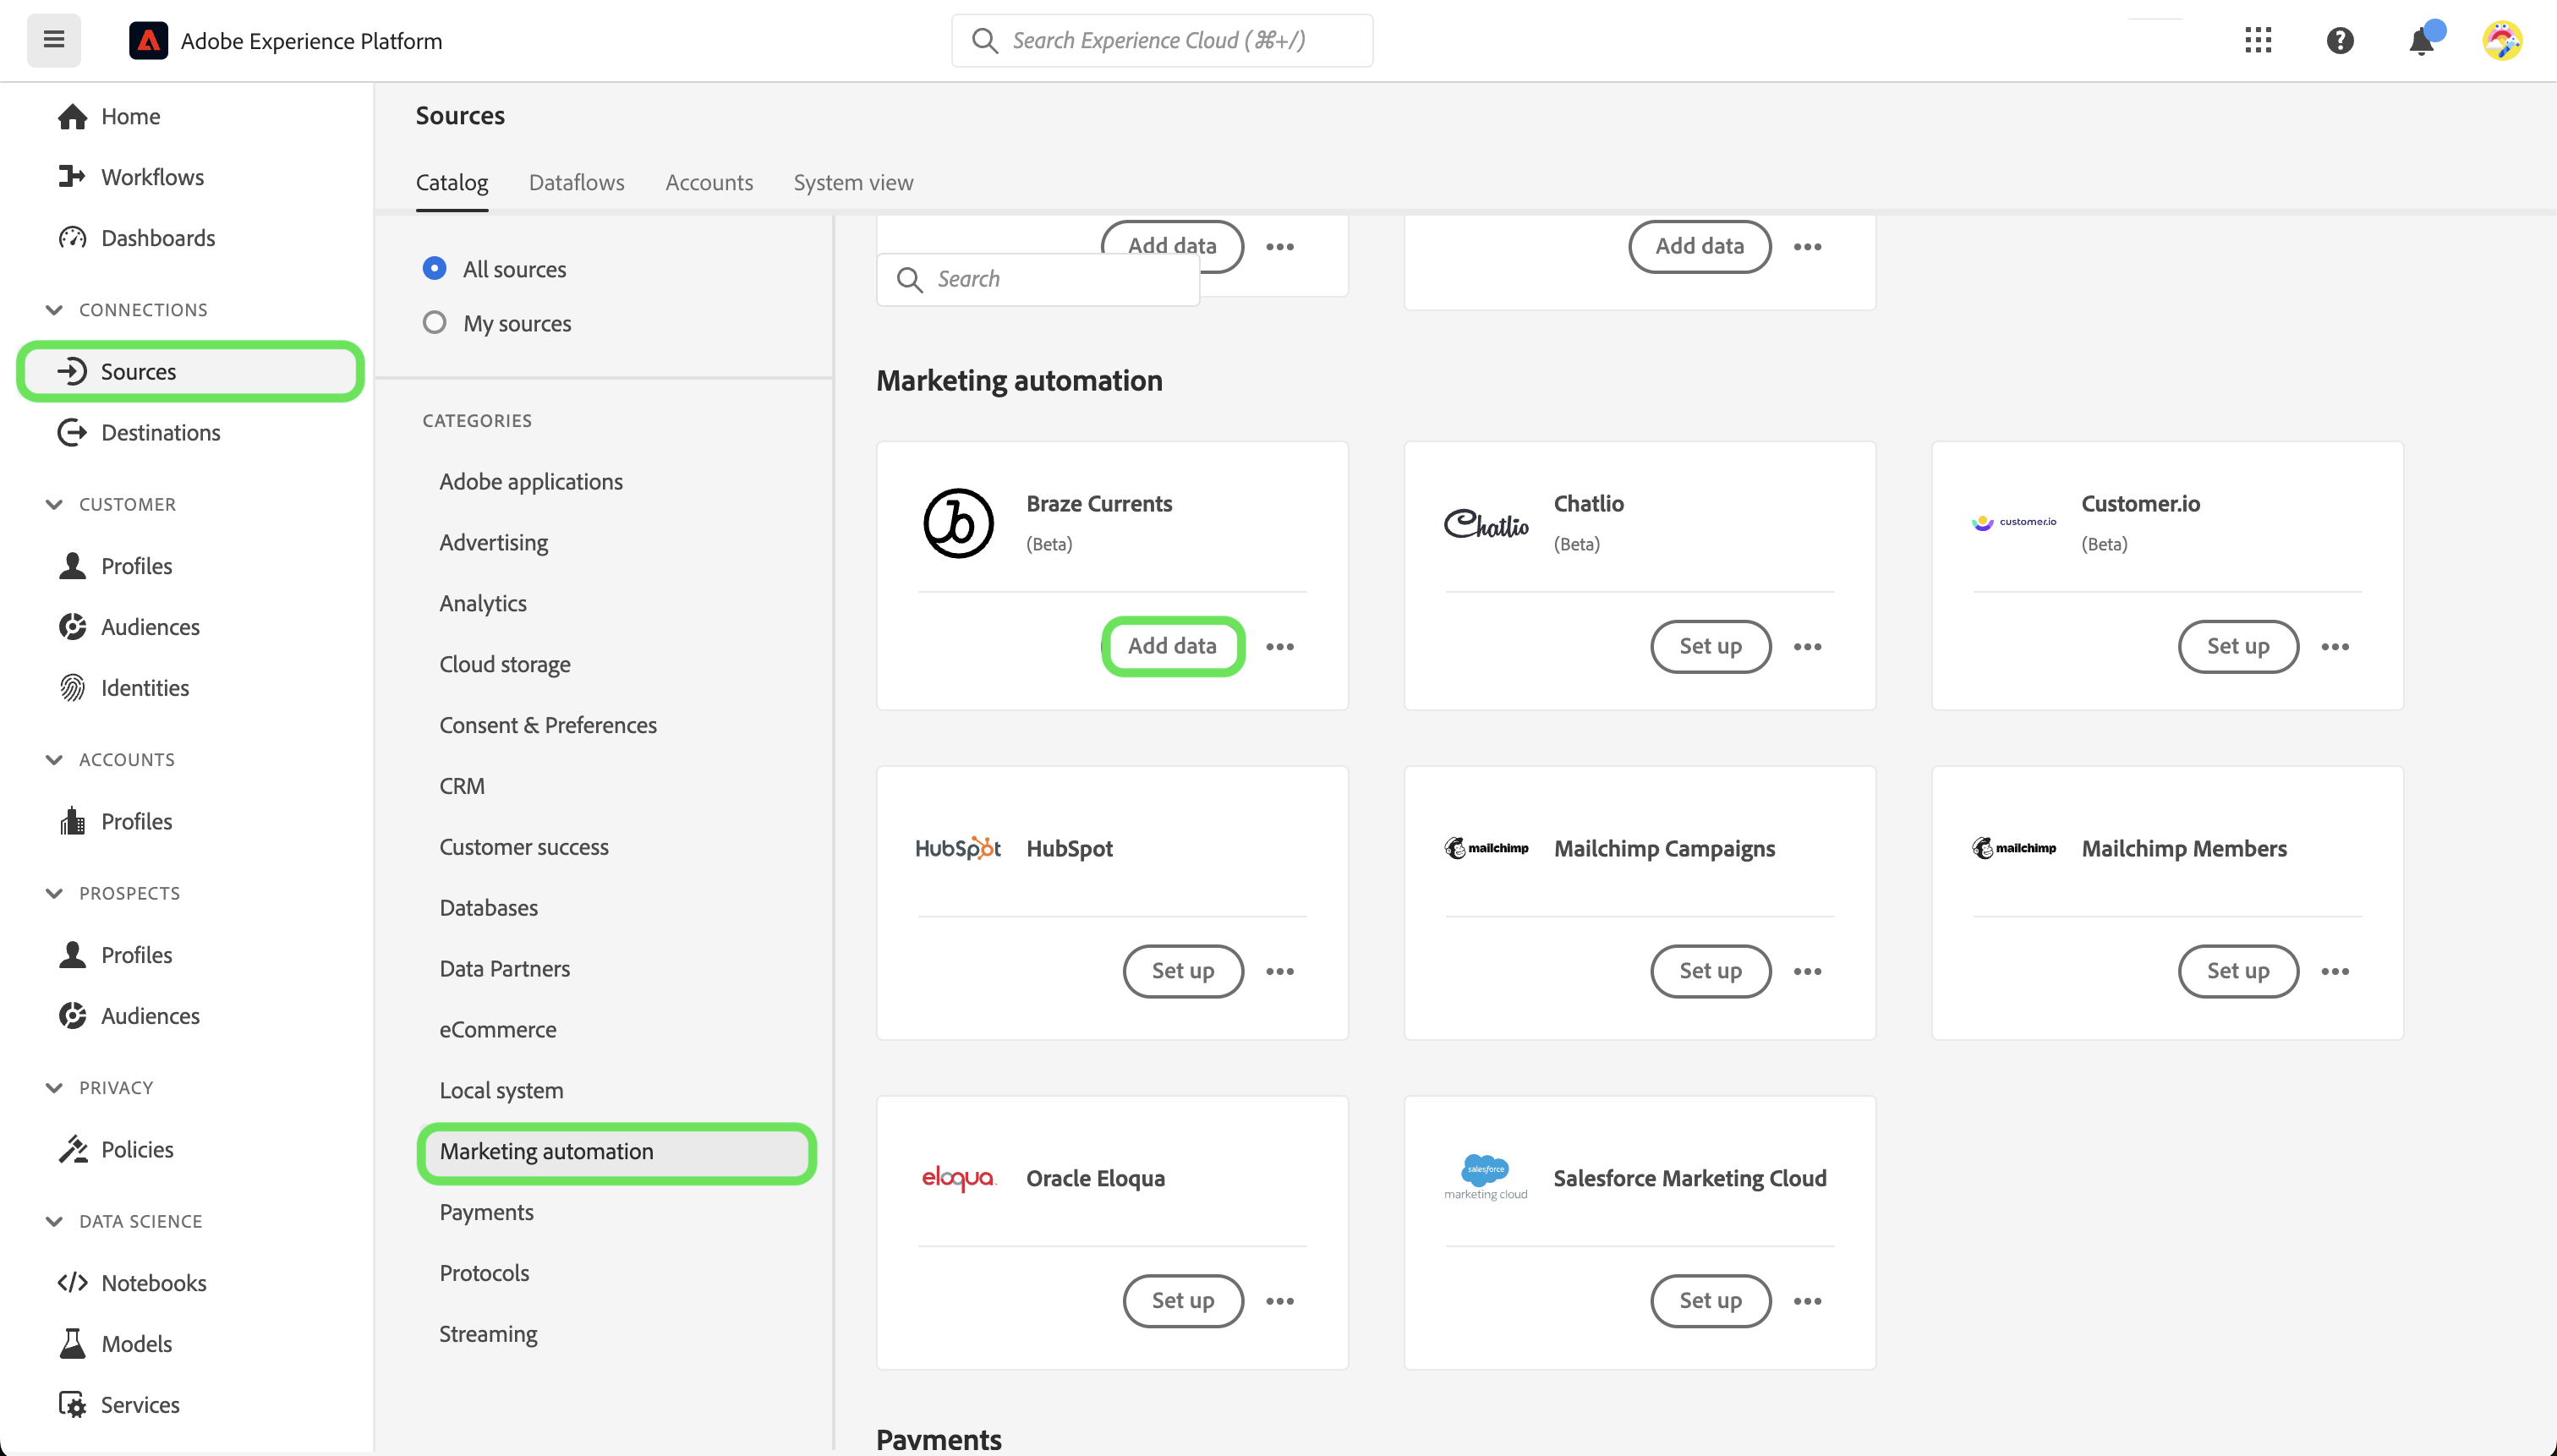2557x1456 pixels.
Task: Switch to the Dataflows tab
Action: click(x=576, y=182)
